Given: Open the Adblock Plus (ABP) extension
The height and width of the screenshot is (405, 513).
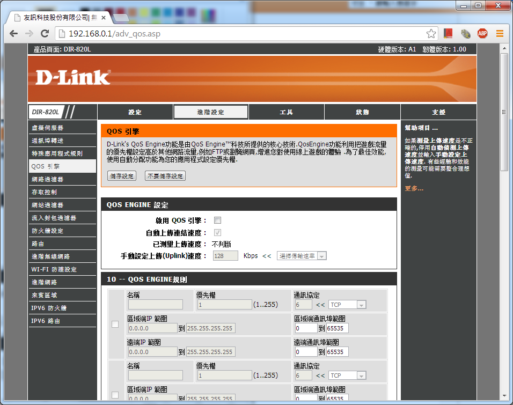Looking at the screenshot, I should point(482,34).
